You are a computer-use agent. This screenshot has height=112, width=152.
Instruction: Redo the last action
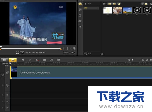coord(30,60)
